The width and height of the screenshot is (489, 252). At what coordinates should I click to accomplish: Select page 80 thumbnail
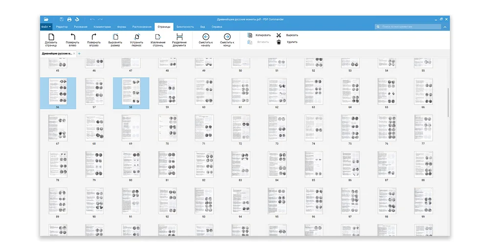(x=131, y=165)
